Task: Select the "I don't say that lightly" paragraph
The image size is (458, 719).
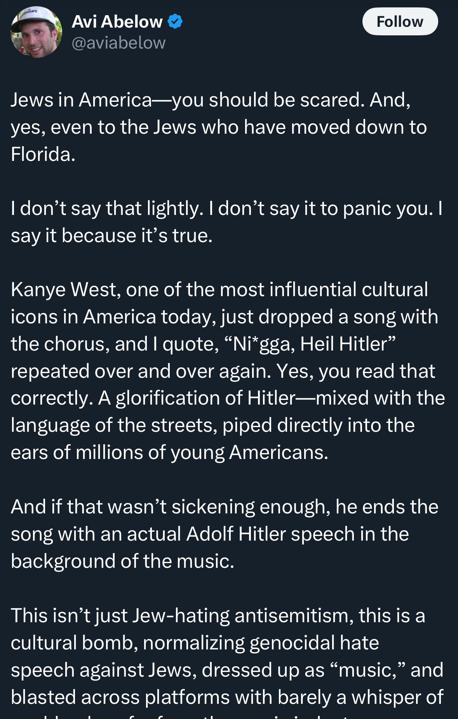Action: point(227,222)
